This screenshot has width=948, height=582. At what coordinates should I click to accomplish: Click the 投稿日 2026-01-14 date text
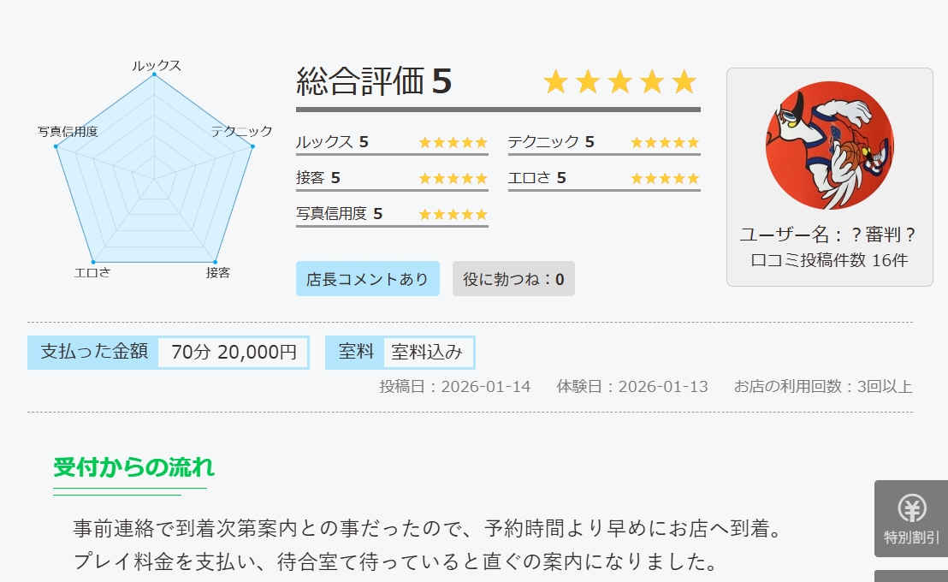tap(455, 387)
